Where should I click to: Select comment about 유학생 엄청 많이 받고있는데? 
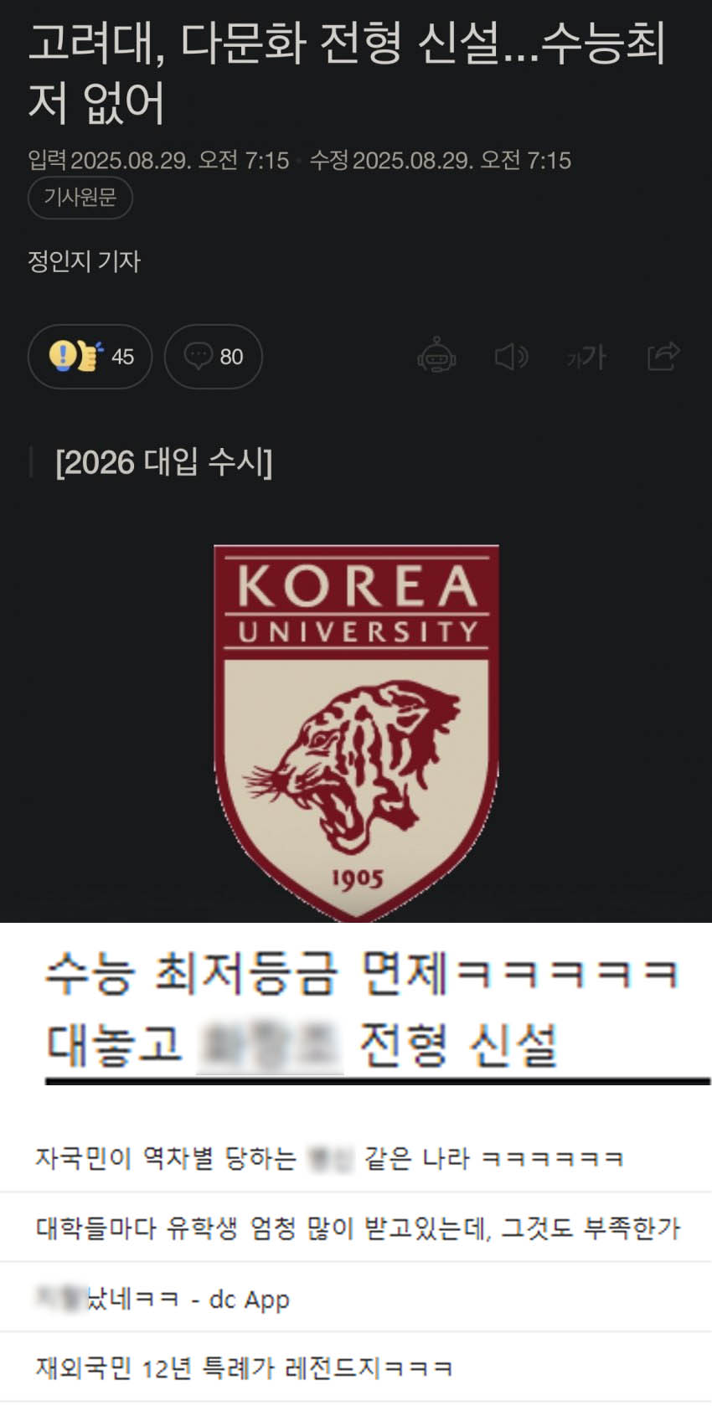pyautogui.click(x=358, y=1228)
